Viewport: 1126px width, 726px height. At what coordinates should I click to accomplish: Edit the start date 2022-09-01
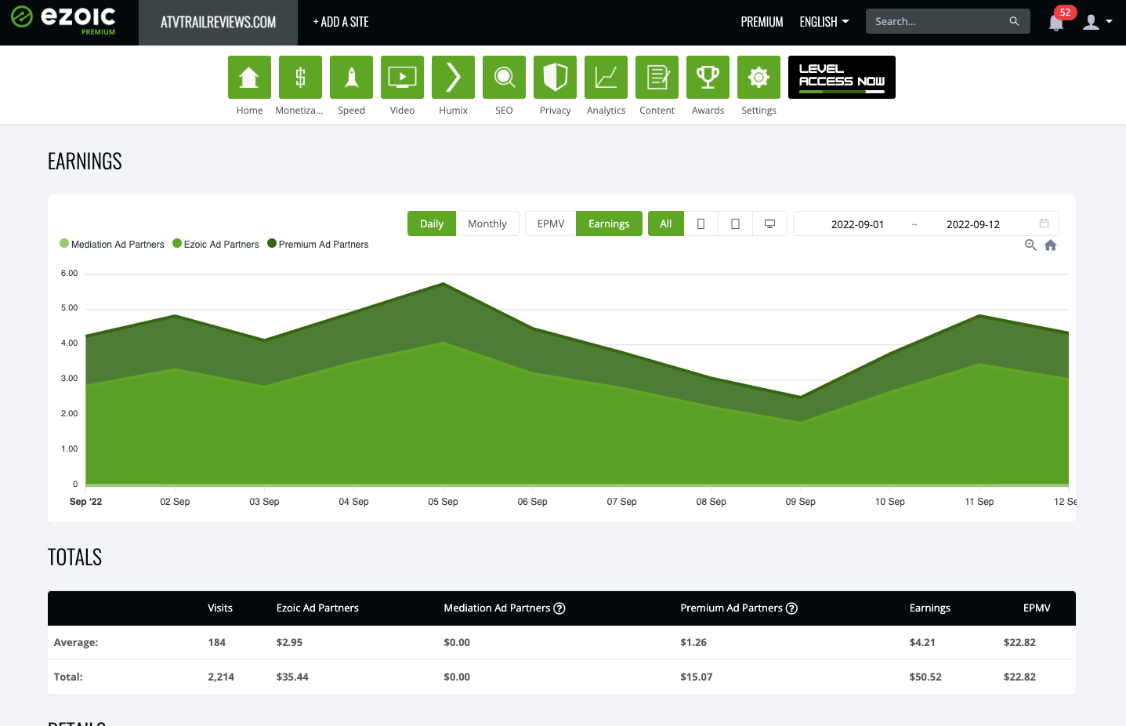(x=857, y=224)
